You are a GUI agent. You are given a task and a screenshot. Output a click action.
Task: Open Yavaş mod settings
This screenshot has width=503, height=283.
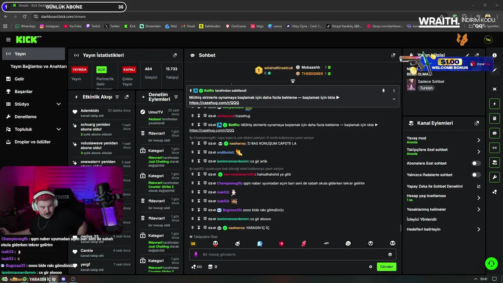(443, 140)
